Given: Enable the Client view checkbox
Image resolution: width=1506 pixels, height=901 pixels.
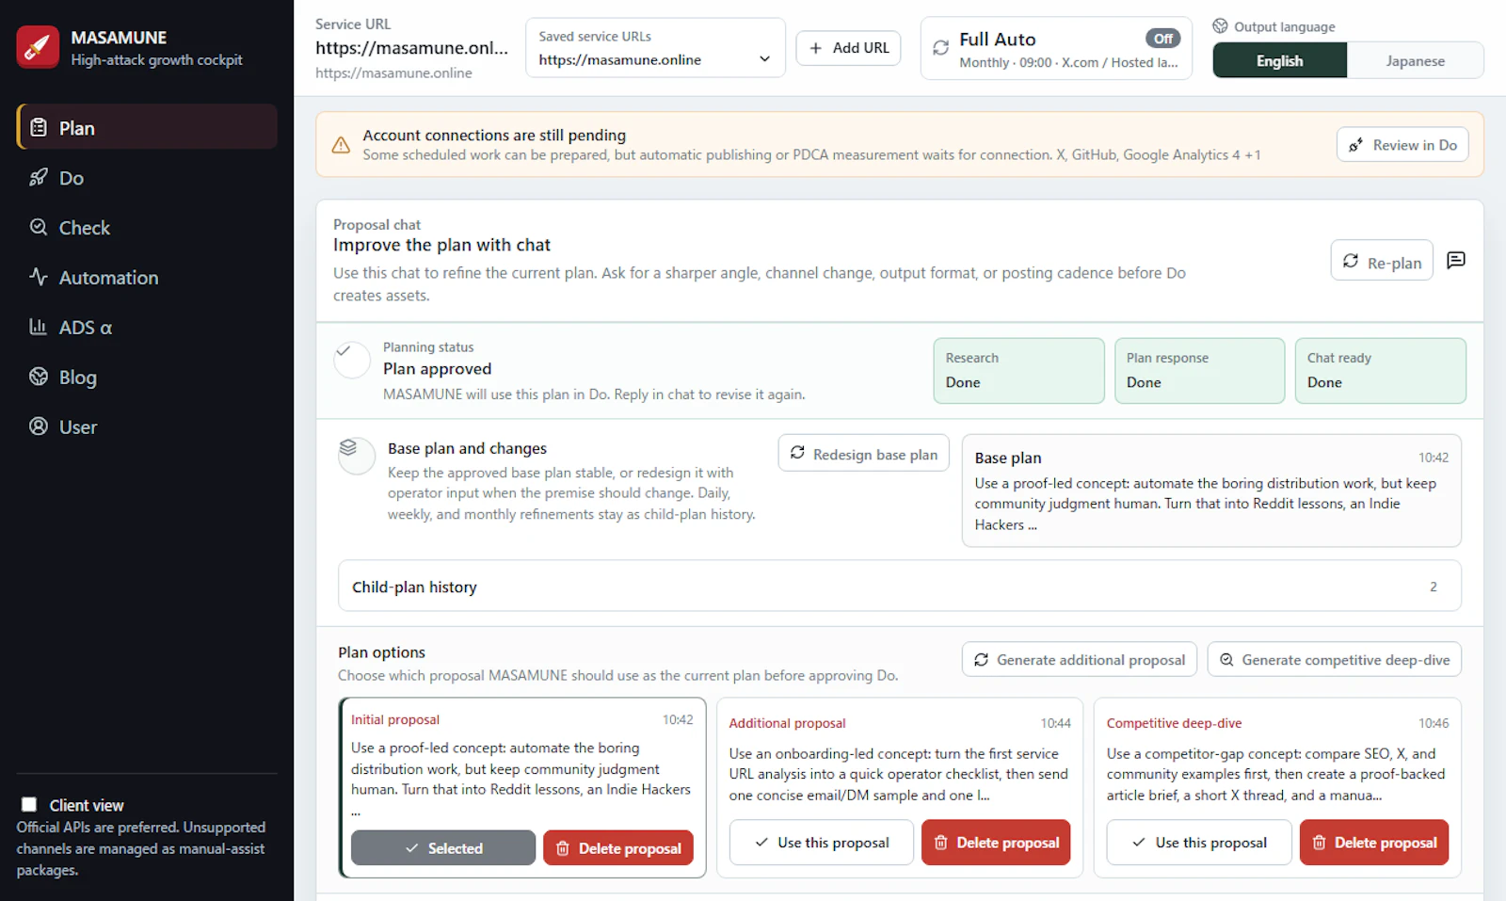Looking at the screenshot, I should tap(29, 805).
